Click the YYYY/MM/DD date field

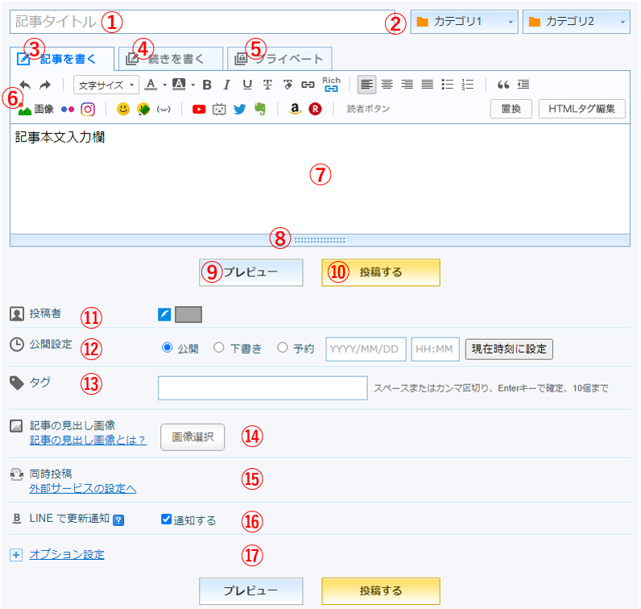click(366, 349)
